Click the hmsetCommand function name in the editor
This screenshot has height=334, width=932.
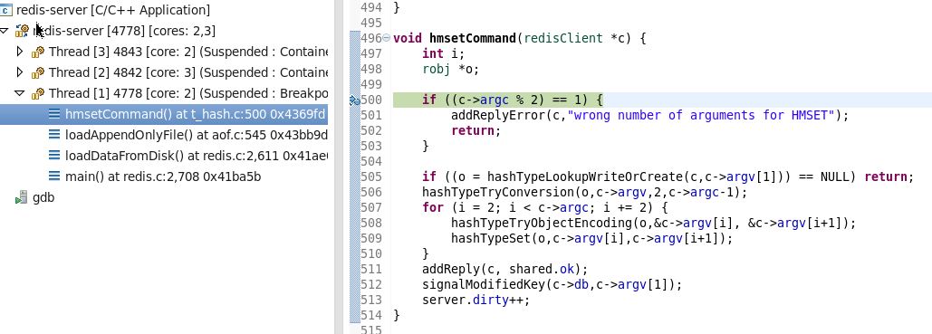tap(473, 38)
